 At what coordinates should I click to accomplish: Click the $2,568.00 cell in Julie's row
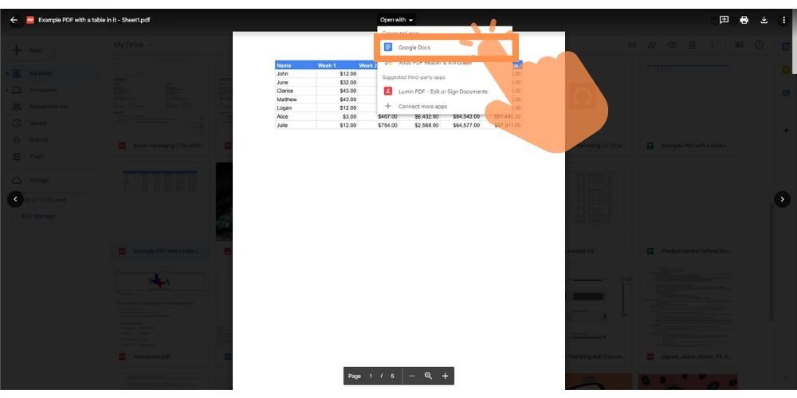click(x=420, y=126)
